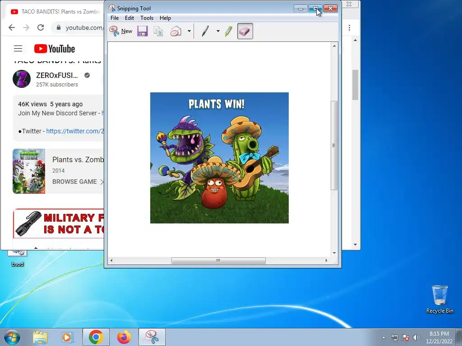Click the YouTube logo

coord(55,49)
